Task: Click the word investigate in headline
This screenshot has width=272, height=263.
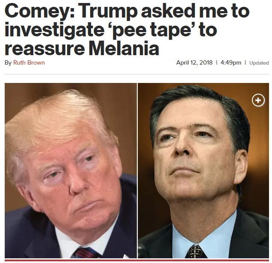Action: tap(56, 30)
